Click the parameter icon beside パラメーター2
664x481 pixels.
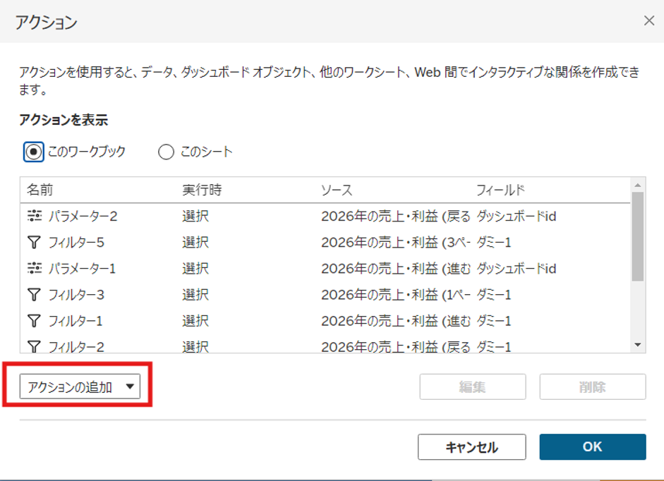tap(35, 216)
